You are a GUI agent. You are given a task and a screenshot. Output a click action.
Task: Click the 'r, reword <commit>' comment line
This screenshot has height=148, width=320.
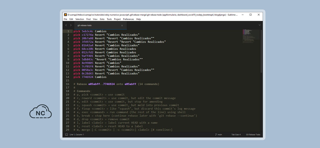125,98
